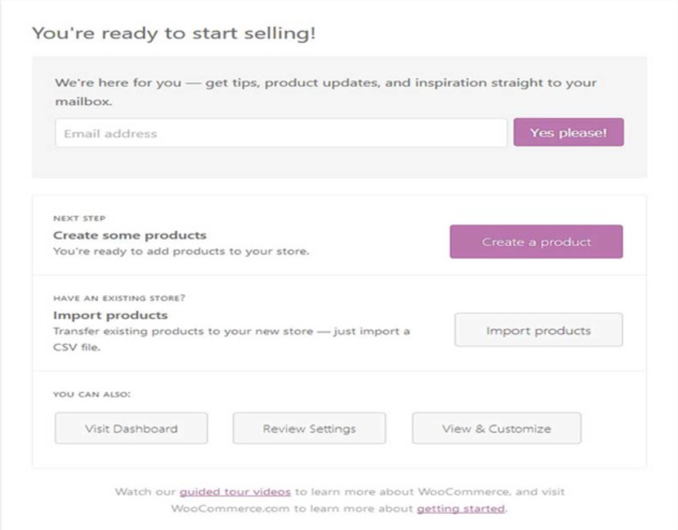The width and height of the screenshot is (678, 530).
Task: Choose the 'View & Customize' button
Action: [x=496, y=429]
